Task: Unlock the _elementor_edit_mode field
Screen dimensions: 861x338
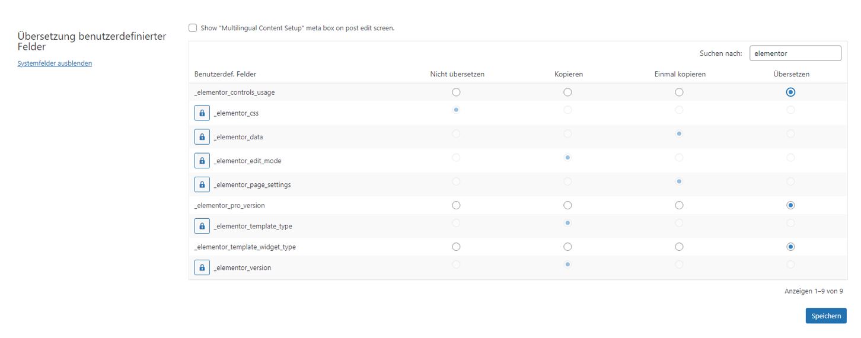Action: pos(202,161)
